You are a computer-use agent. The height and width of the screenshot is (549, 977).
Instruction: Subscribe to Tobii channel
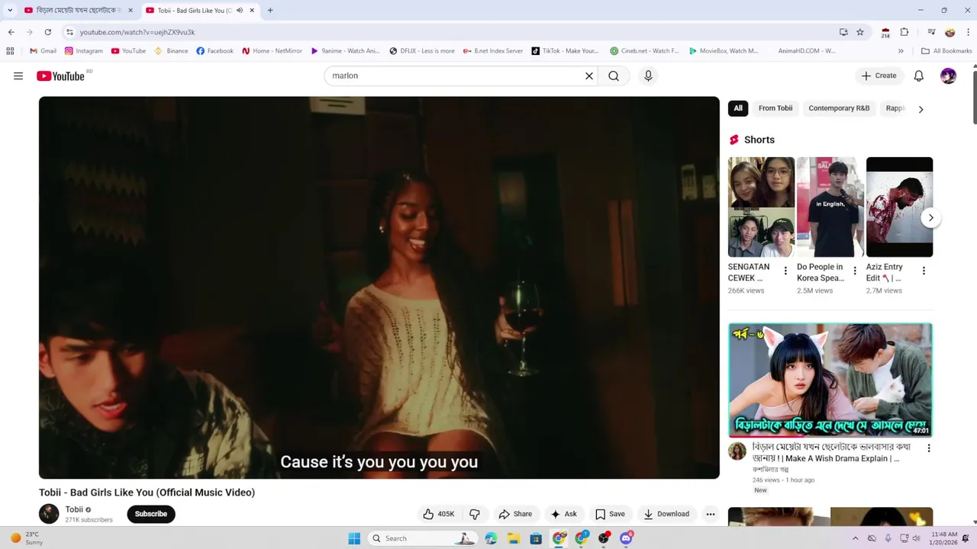pyautogui.click(x=151, y=514)
